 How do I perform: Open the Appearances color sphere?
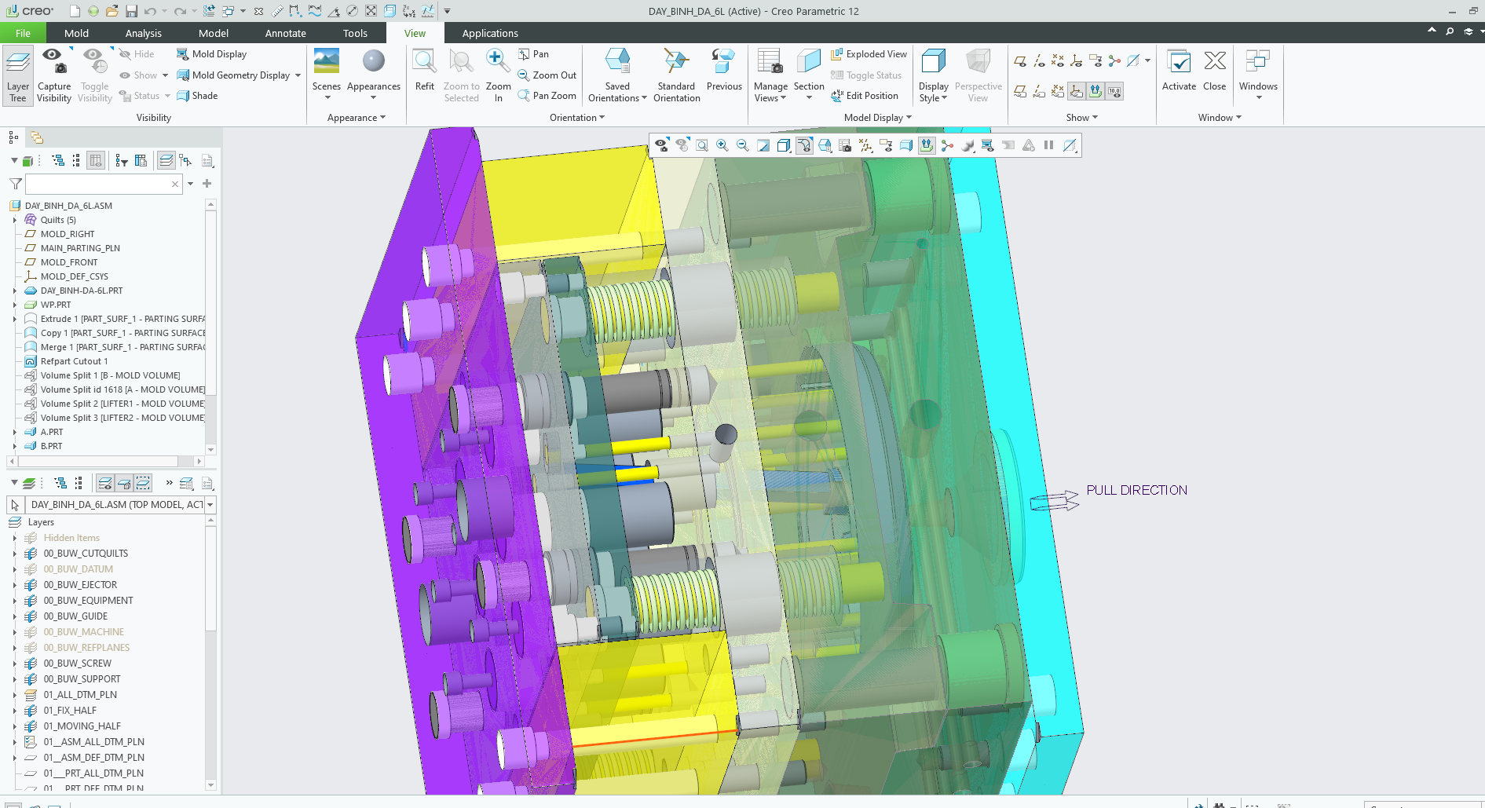click(373, 64)
